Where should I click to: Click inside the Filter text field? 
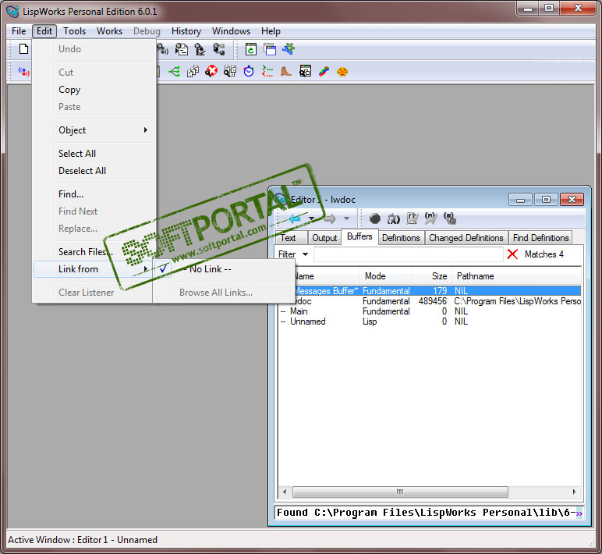point(409,254)
